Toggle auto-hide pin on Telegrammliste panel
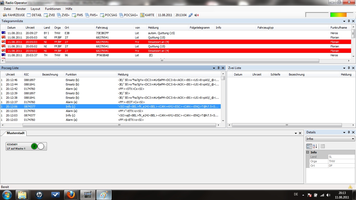 click(349, 21)
